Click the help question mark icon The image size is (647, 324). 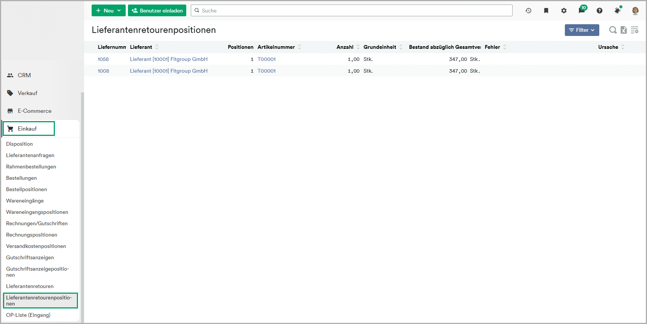point(599,11)
